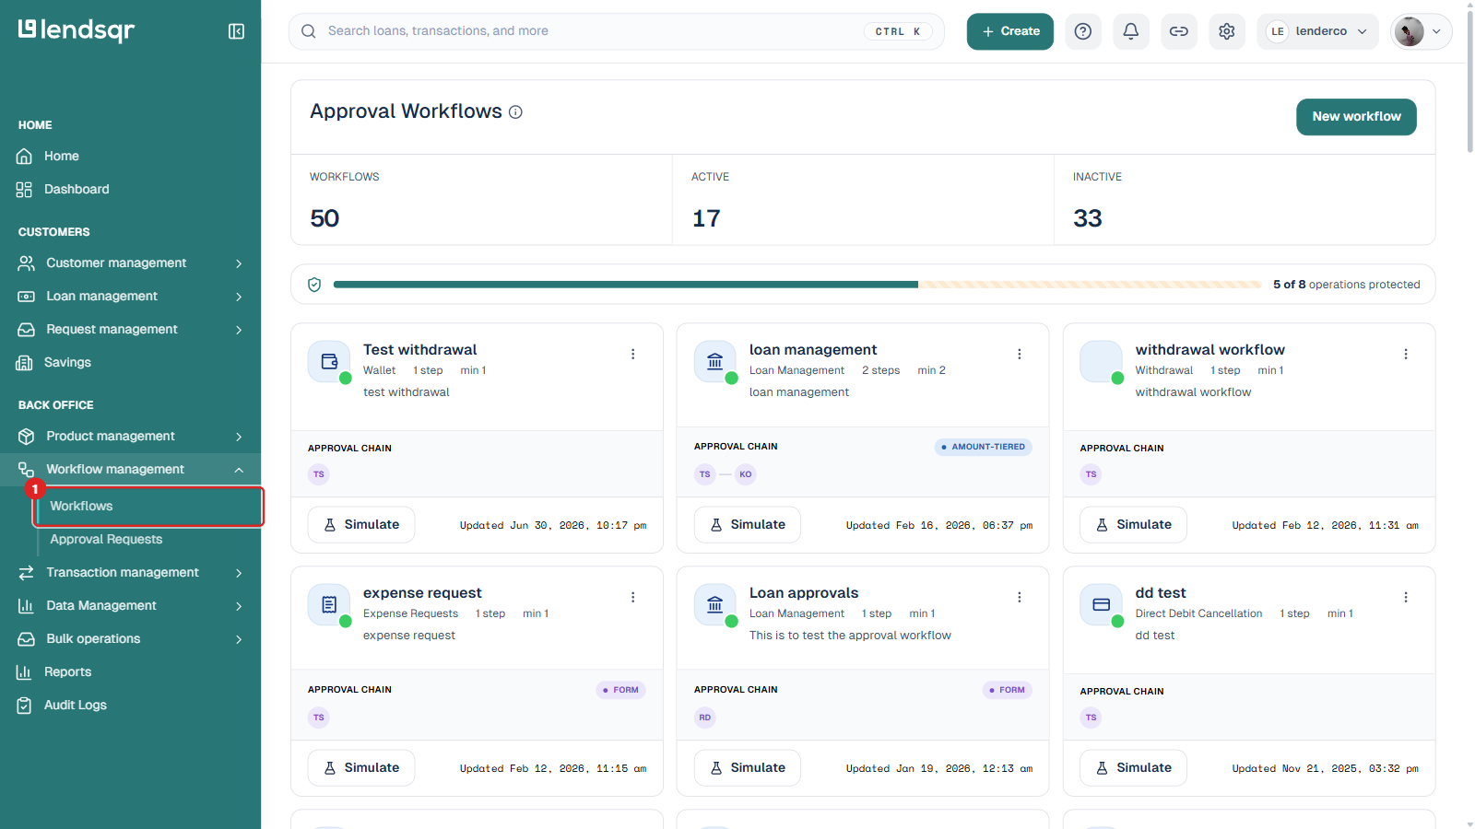Open the Test withdrawal card options menu

pyautogui.click(x=633, y=354)
